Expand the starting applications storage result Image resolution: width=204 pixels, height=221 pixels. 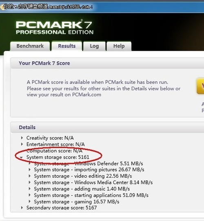click(x=29, y=195)
